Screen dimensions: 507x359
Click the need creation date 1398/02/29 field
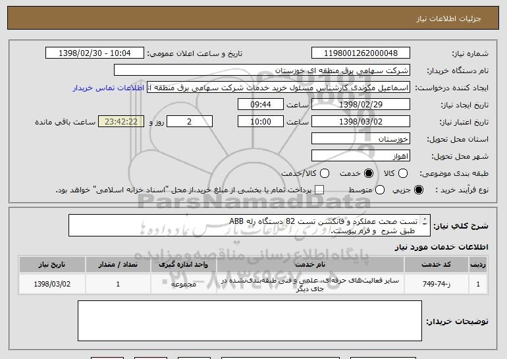coord(360,105)
